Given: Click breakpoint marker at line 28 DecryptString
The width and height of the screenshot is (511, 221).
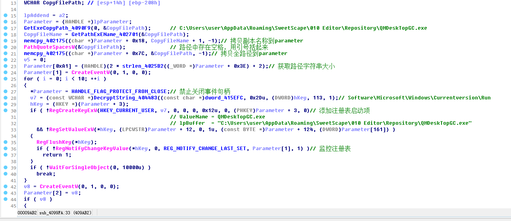Looking at the screenshot, I should pos(6,98).
